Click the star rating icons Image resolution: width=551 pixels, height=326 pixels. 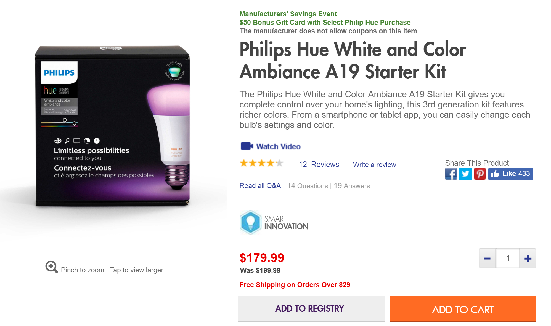[x=261, y=163]
